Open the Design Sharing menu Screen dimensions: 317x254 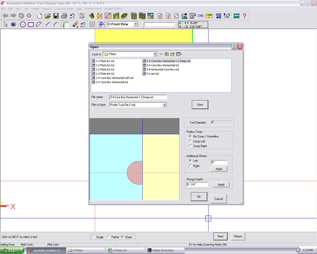(113, 9)
